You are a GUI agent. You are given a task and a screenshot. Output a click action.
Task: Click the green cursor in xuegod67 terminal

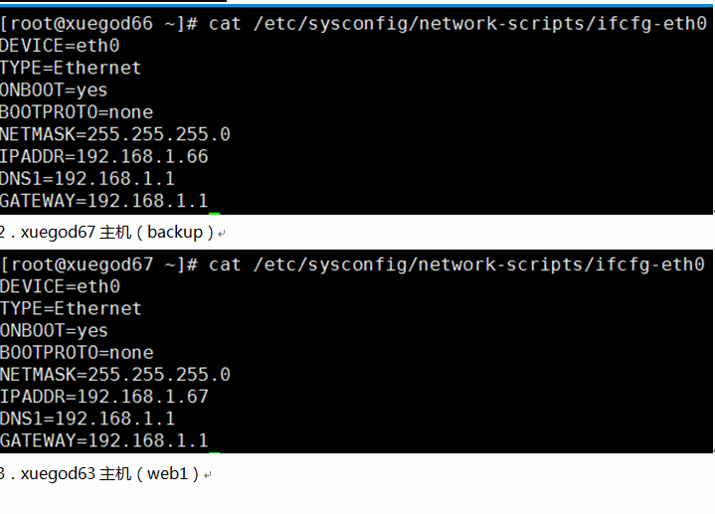214,452
